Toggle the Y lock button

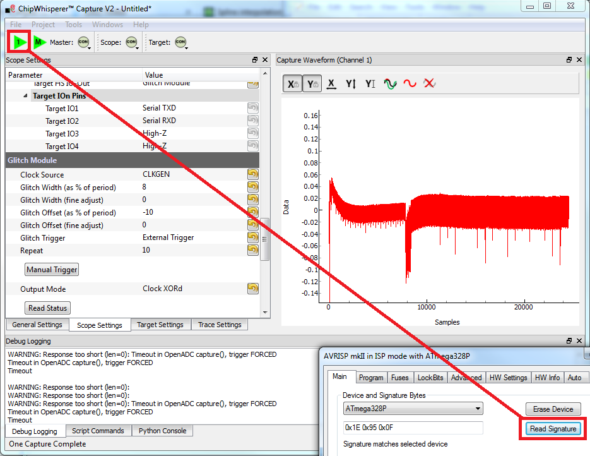(312, 84)
